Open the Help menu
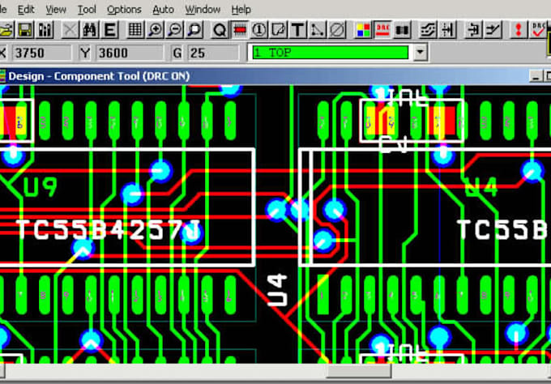The width and height of the screenshot is (551, 384). click(241, 10)
